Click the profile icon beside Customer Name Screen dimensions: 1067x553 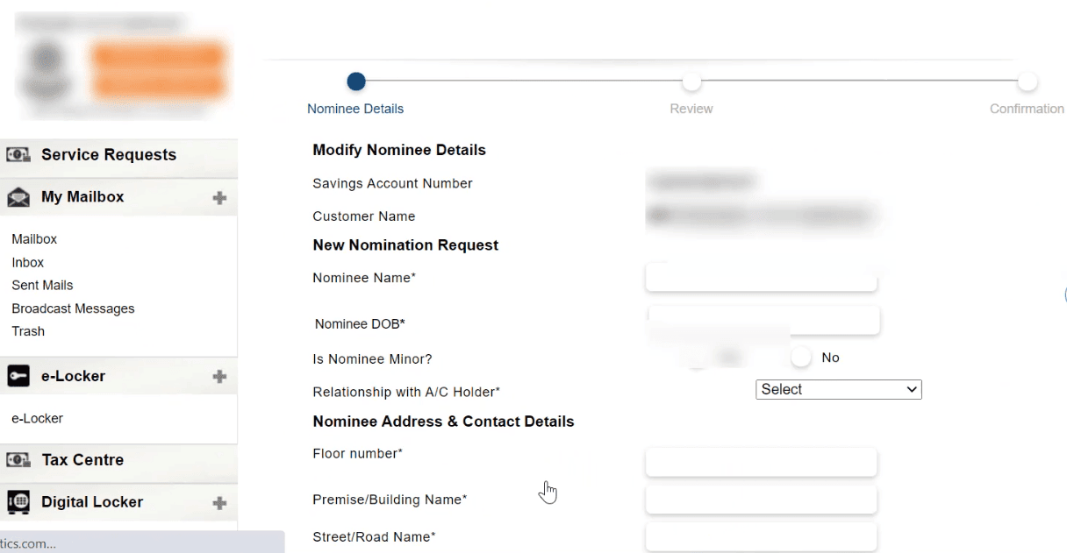pos(659,216)
